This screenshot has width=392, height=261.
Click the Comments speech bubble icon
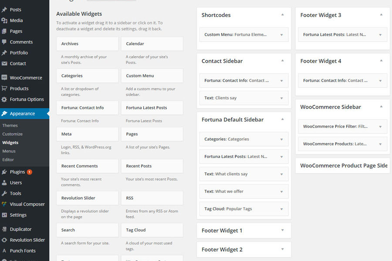click(4, 42)
